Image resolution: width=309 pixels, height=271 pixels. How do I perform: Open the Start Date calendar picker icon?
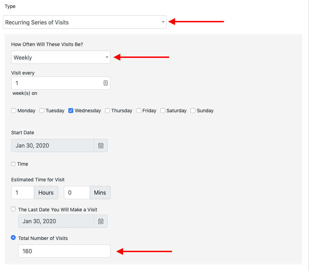click(101, 145)
